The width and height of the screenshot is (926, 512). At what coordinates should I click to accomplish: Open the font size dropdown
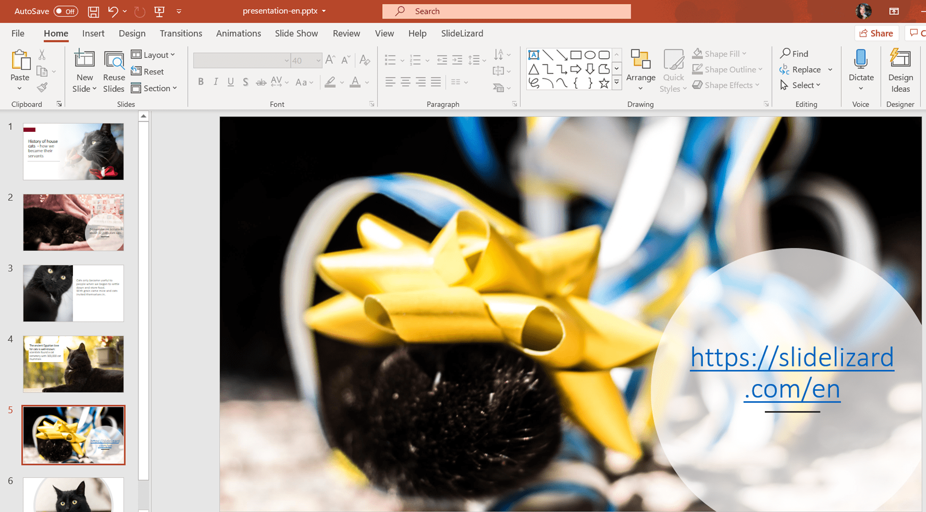pyautogui.click(x=318, y=61)
